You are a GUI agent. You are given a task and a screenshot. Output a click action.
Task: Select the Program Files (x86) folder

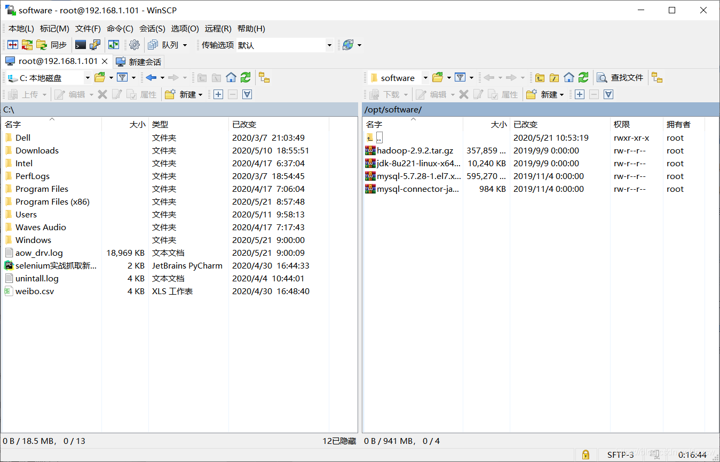pos(52,202)
